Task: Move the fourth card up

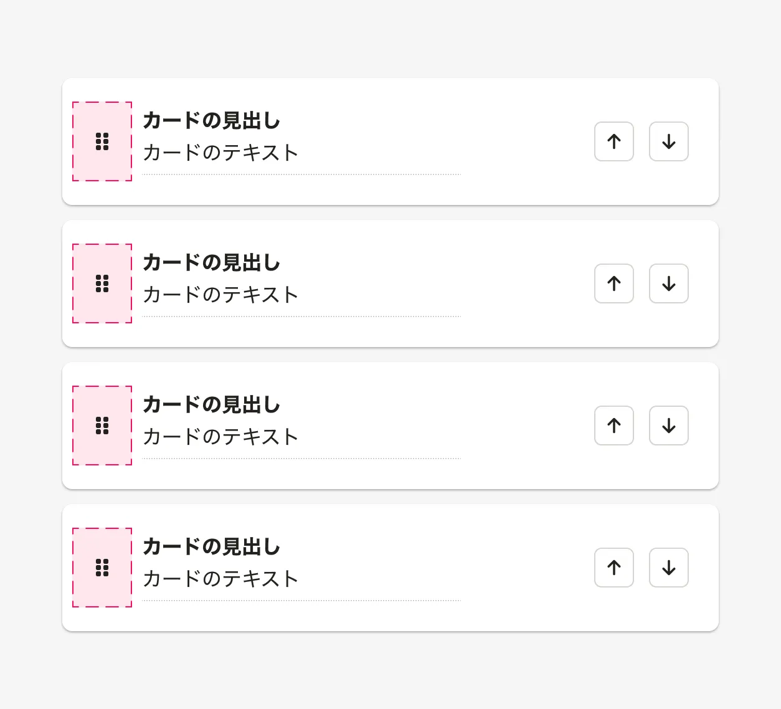Action: coord(614,568)
